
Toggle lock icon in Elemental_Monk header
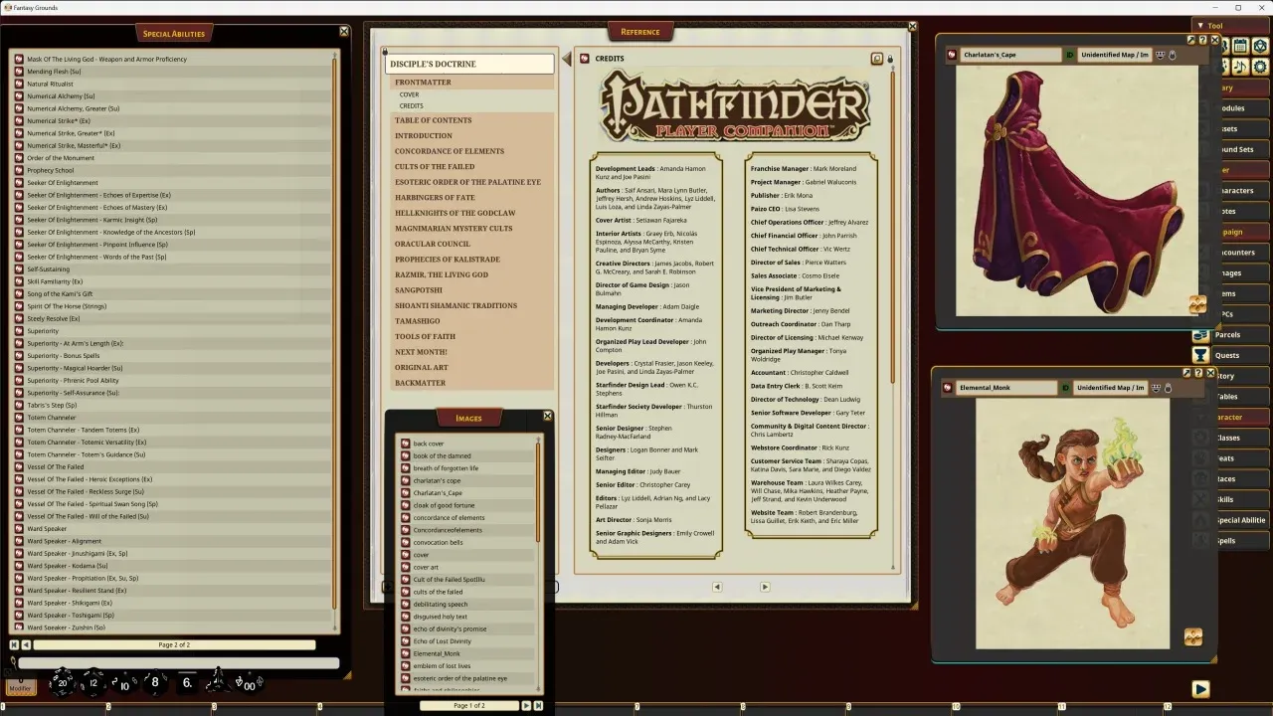point(1168,388)
